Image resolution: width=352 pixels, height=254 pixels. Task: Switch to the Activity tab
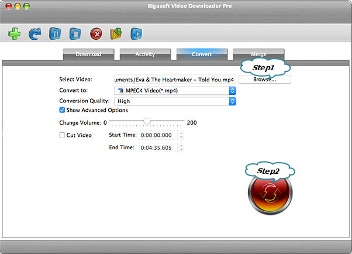(x=145, y=54)
